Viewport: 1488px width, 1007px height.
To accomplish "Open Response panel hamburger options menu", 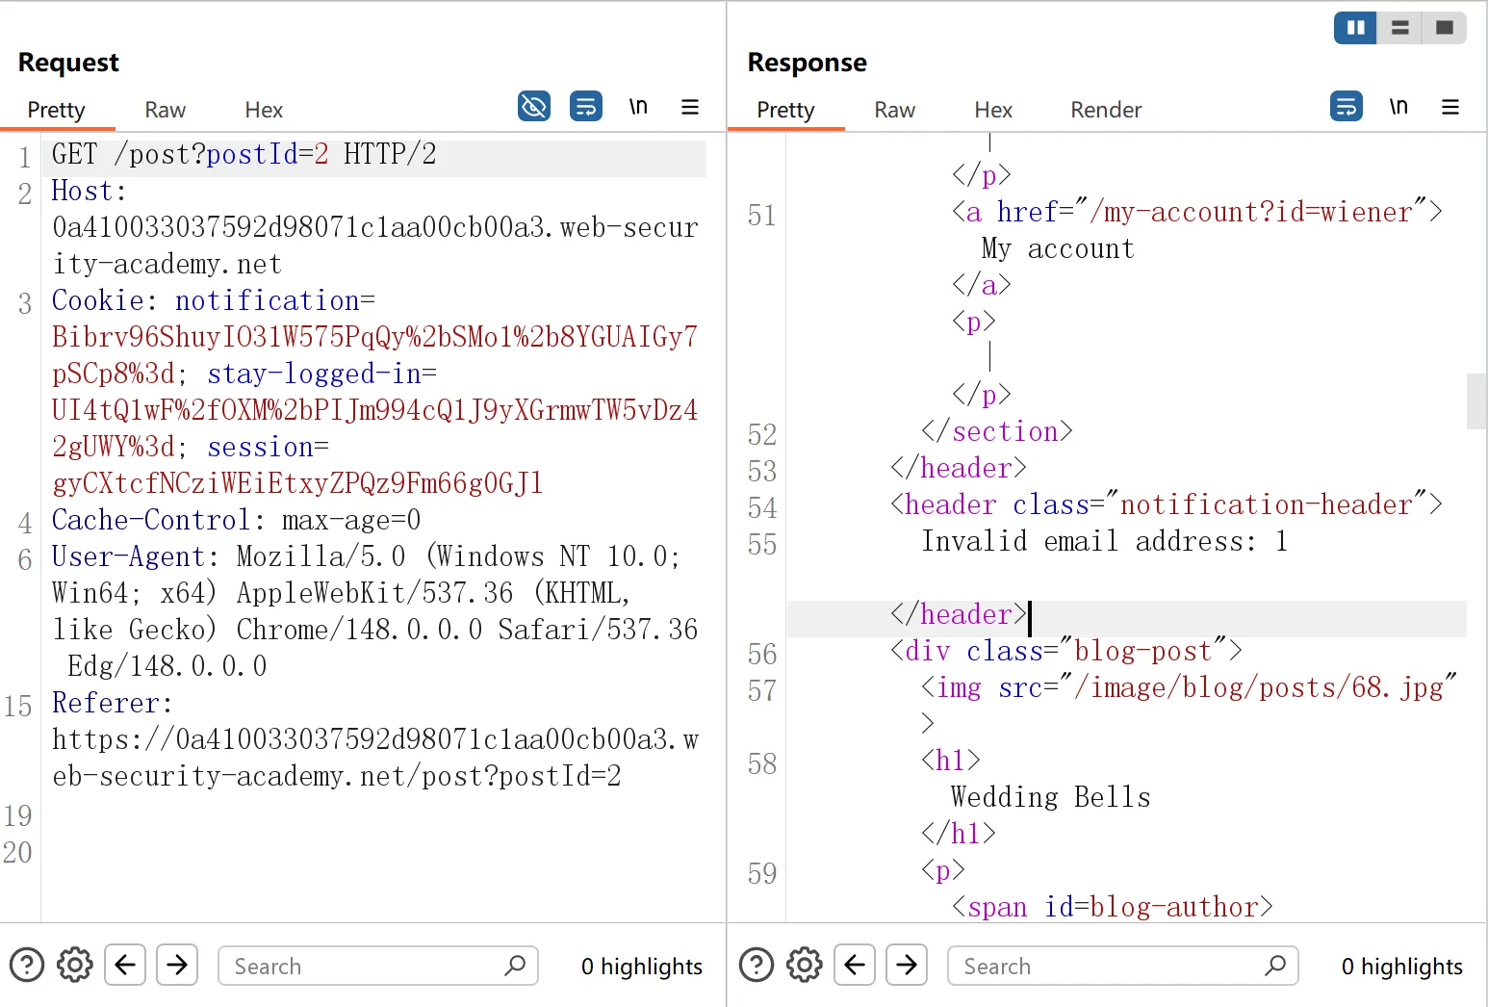I will coord(1450,106).
